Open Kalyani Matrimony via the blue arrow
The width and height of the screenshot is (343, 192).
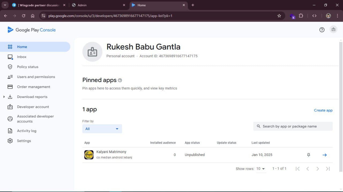click(325, 155)
